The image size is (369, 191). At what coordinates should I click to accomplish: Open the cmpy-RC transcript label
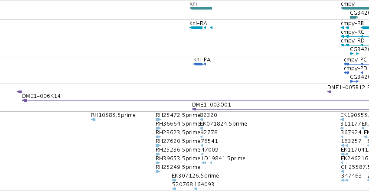(x=352, y=32)
